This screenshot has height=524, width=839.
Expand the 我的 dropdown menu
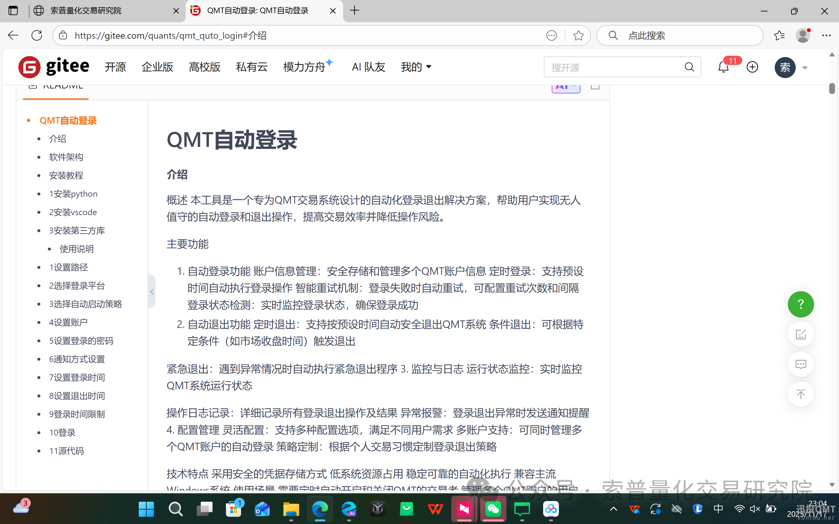pyautogui.click(x=416, y=67)
